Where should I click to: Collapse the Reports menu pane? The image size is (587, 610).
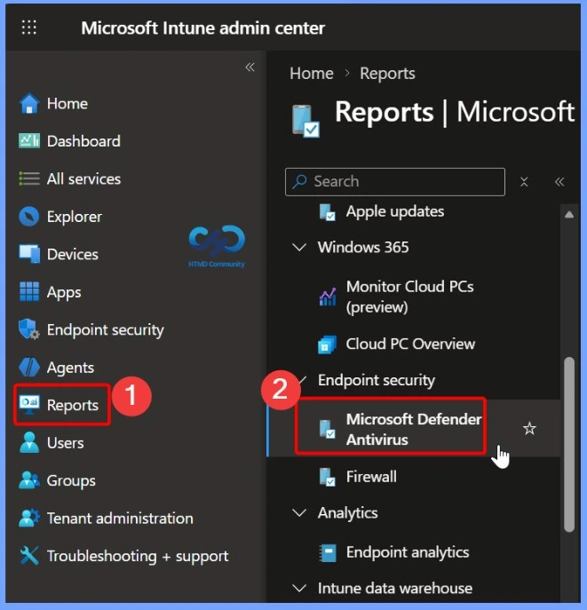click(x=559, y=182)
